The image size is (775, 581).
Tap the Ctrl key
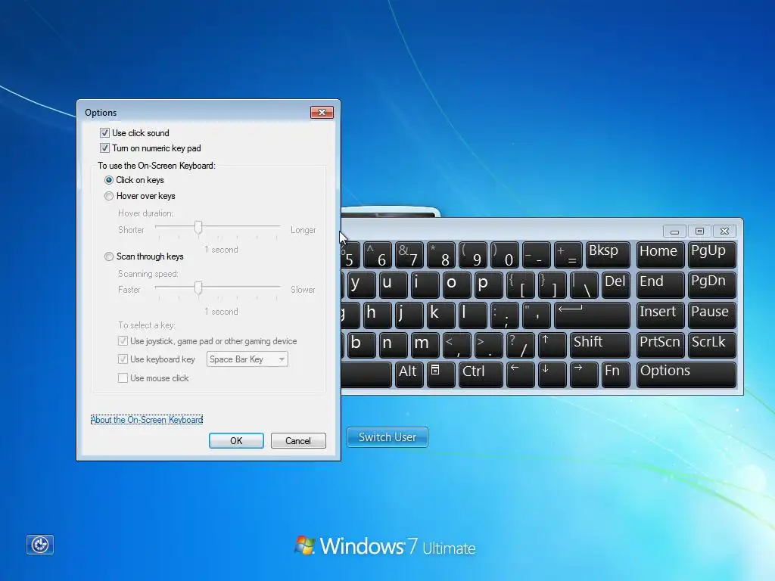coord(481,374)
